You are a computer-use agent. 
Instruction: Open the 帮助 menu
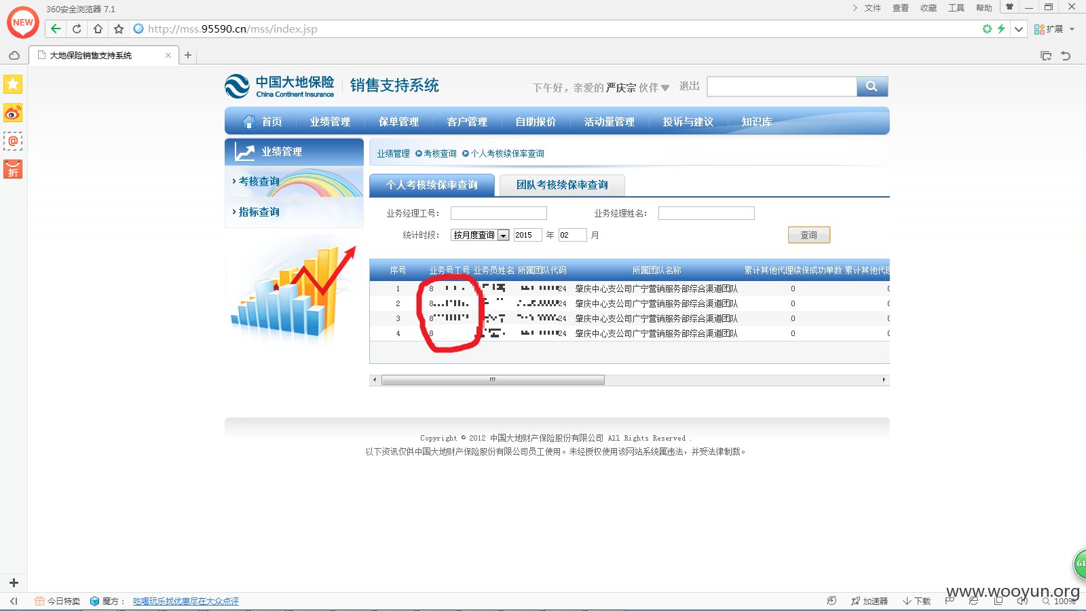[984, 8]
